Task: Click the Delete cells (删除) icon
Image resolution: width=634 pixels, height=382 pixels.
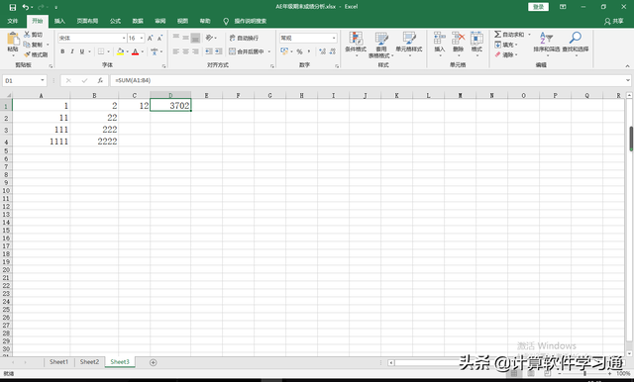Action: pyautogui.click(x=458, y=38)
